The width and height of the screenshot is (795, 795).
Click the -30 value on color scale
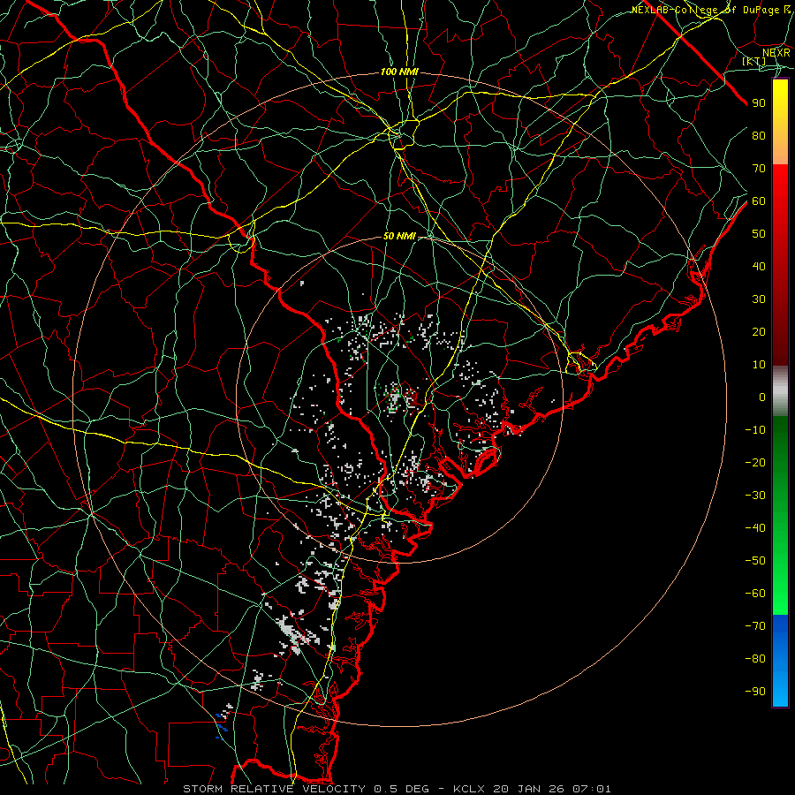tap(755, 496)
